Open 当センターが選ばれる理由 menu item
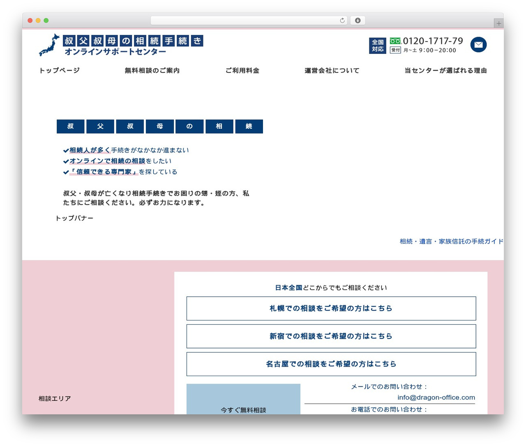This screenshot has width=526, height=446. pyautogui.click(x=445, y=70)
